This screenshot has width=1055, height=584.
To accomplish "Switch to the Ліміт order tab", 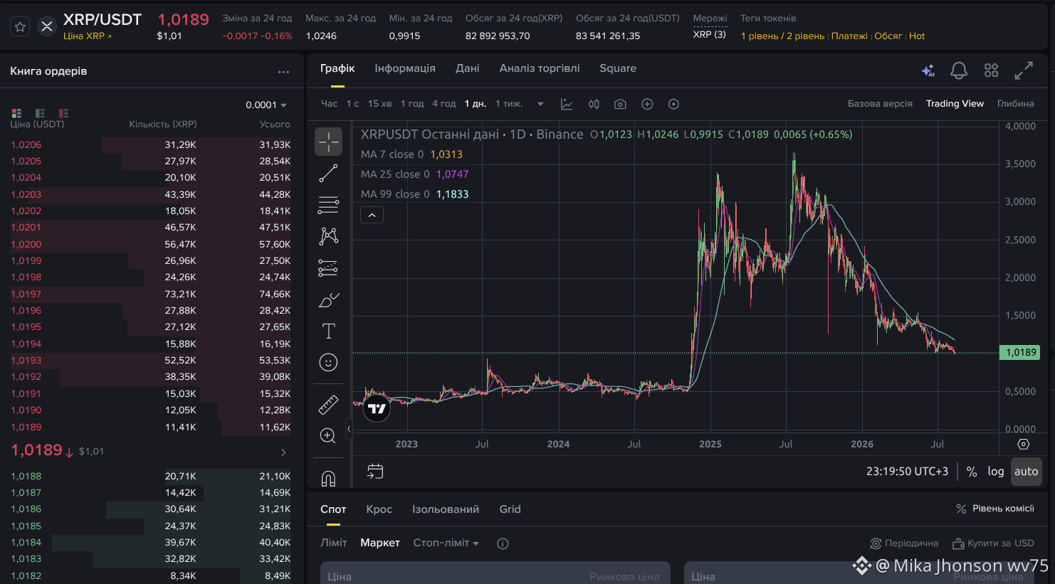I will click(x=333, y=543).
